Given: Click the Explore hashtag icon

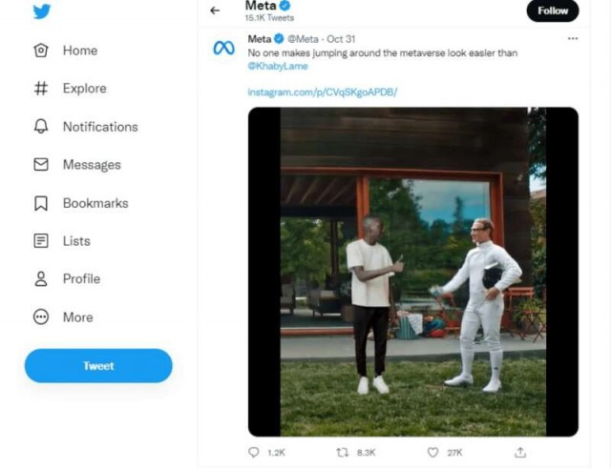Looking at the screenshot, I should [41, 89].
